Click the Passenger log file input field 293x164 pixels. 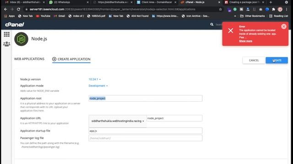tap(146, 138)
